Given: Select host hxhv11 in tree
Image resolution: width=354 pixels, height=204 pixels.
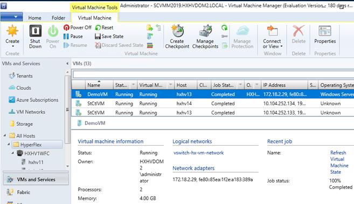Looking at the screenshot, I should tap(36, 162).
